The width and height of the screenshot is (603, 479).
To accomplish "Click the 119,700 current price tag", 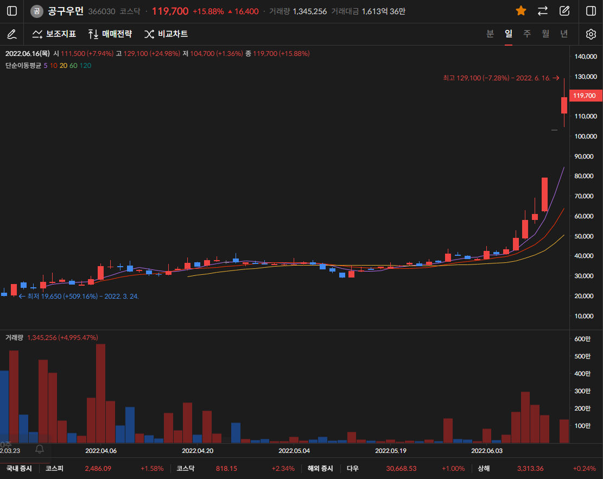I will coord(585,96).
